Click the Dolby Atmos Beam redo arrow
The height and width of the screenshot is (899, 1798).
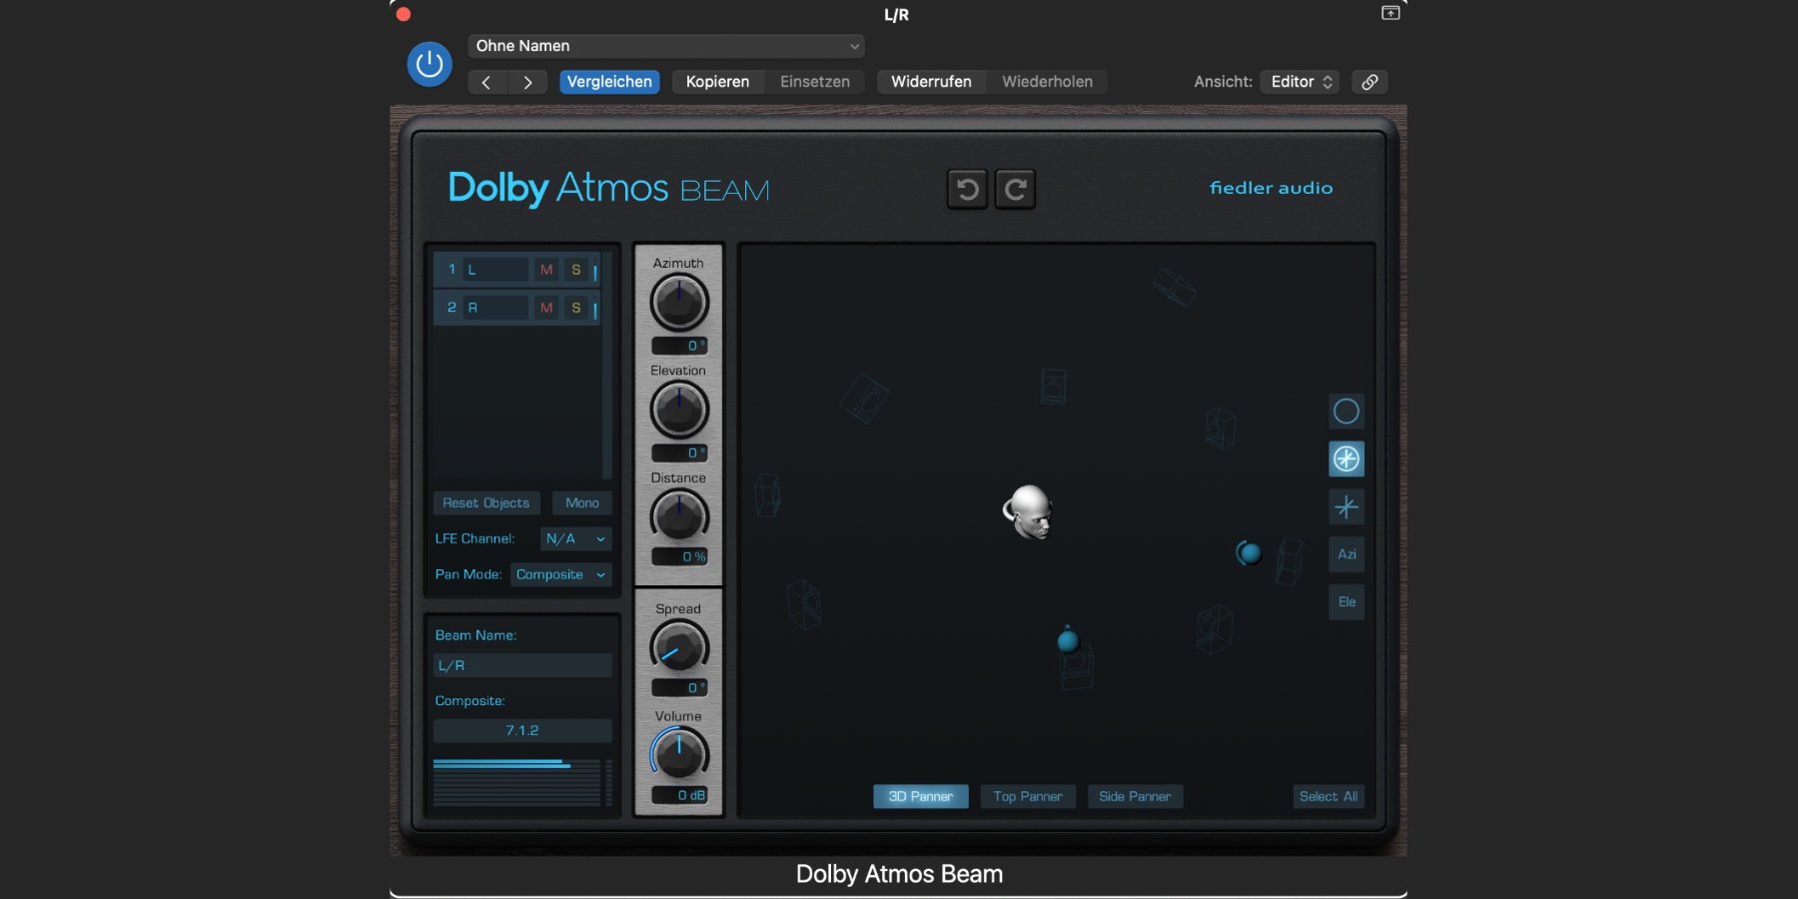coord(1015,189)
